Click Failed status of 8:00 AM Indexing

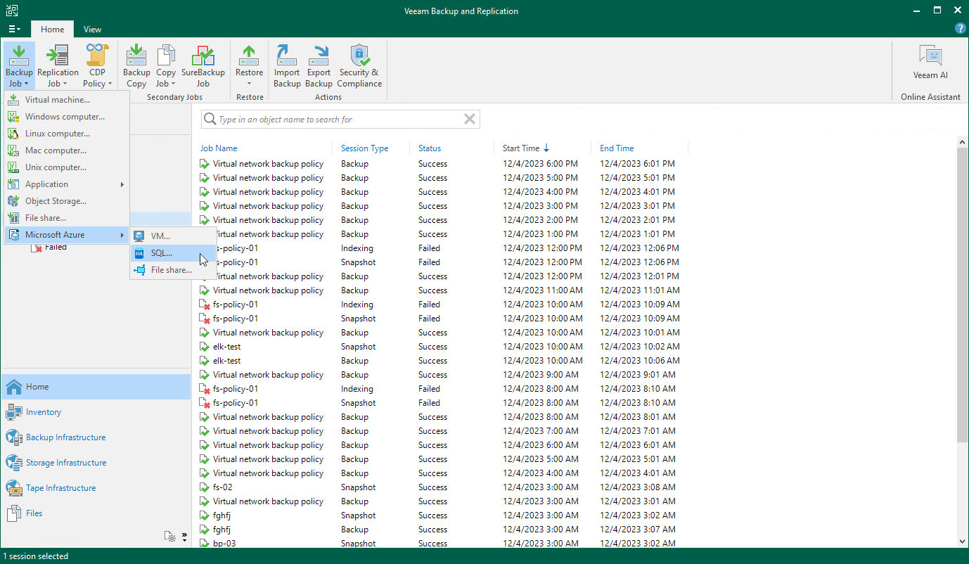point(429,389)
